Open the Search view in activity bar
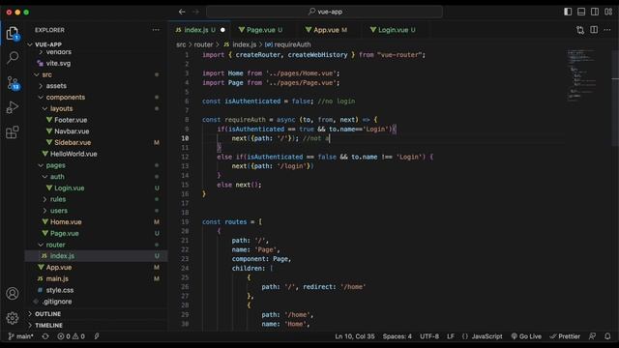Viewport: 619px width, 348px height. [x=13, y=58]
